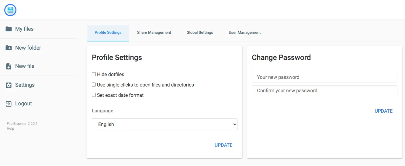The image size is (405, 166).
Task: Choose New file in the sidebar
Action: click(x=25, y=66)
